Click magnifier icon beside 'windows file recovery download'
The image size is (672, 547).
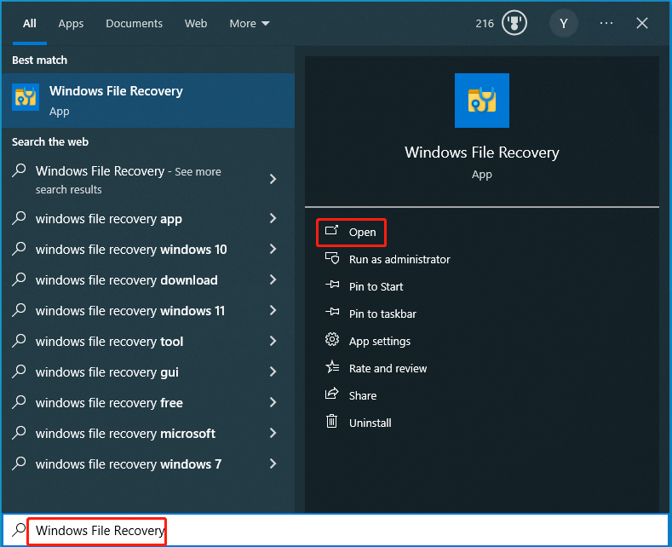(19, 279)
